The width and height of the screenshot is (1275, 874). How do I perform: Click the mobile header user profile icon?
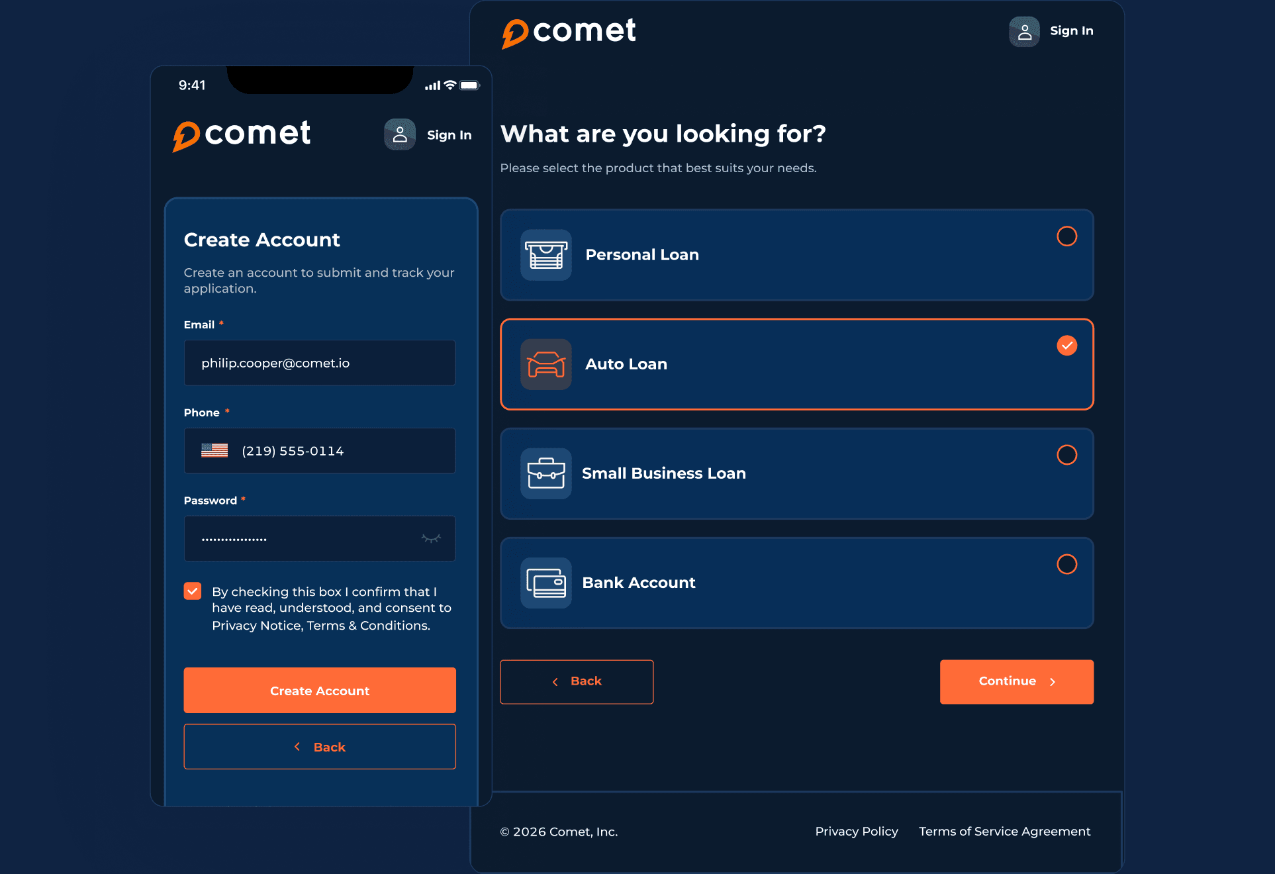(x=400, y=134)
